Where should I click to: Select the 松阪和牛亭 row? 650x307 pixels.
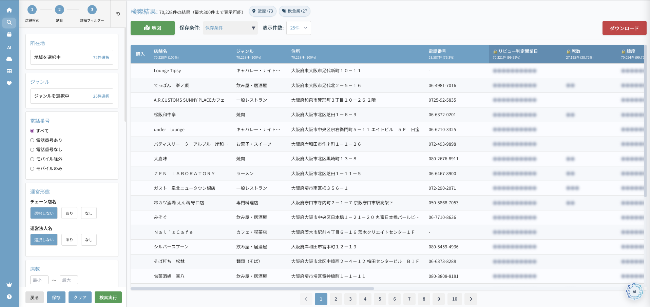[x=387, y=115]
